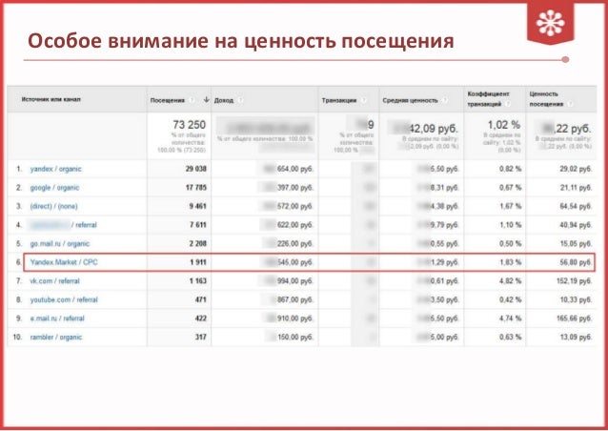Image resolution: width=608 pixels, height=431 pixels.
Task: Open the google / organic source
Action: pos(54,188)
